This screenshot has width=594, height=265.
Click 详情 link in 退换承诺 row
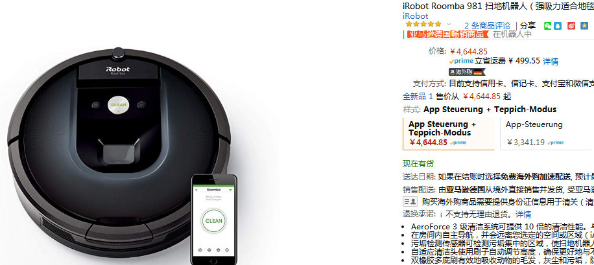click(x=523, y=214)
